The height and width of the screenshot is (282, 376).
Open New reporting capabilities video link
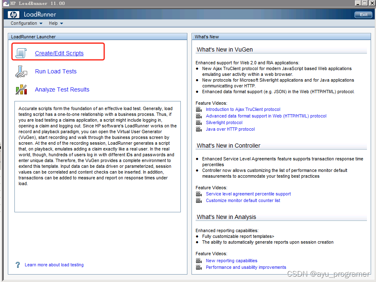click(231, 261)
